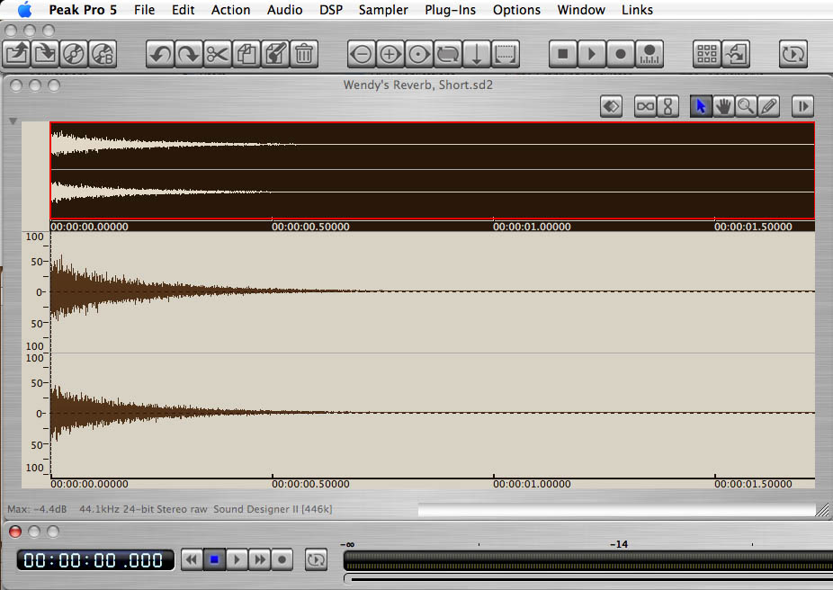Screen dimensions: 833x590
Task: Click the 00:00:00.000 time counter display
Action: 95,560
